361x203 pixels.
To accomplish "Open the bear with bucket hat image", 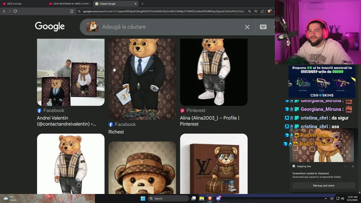I will pos(142,168).
